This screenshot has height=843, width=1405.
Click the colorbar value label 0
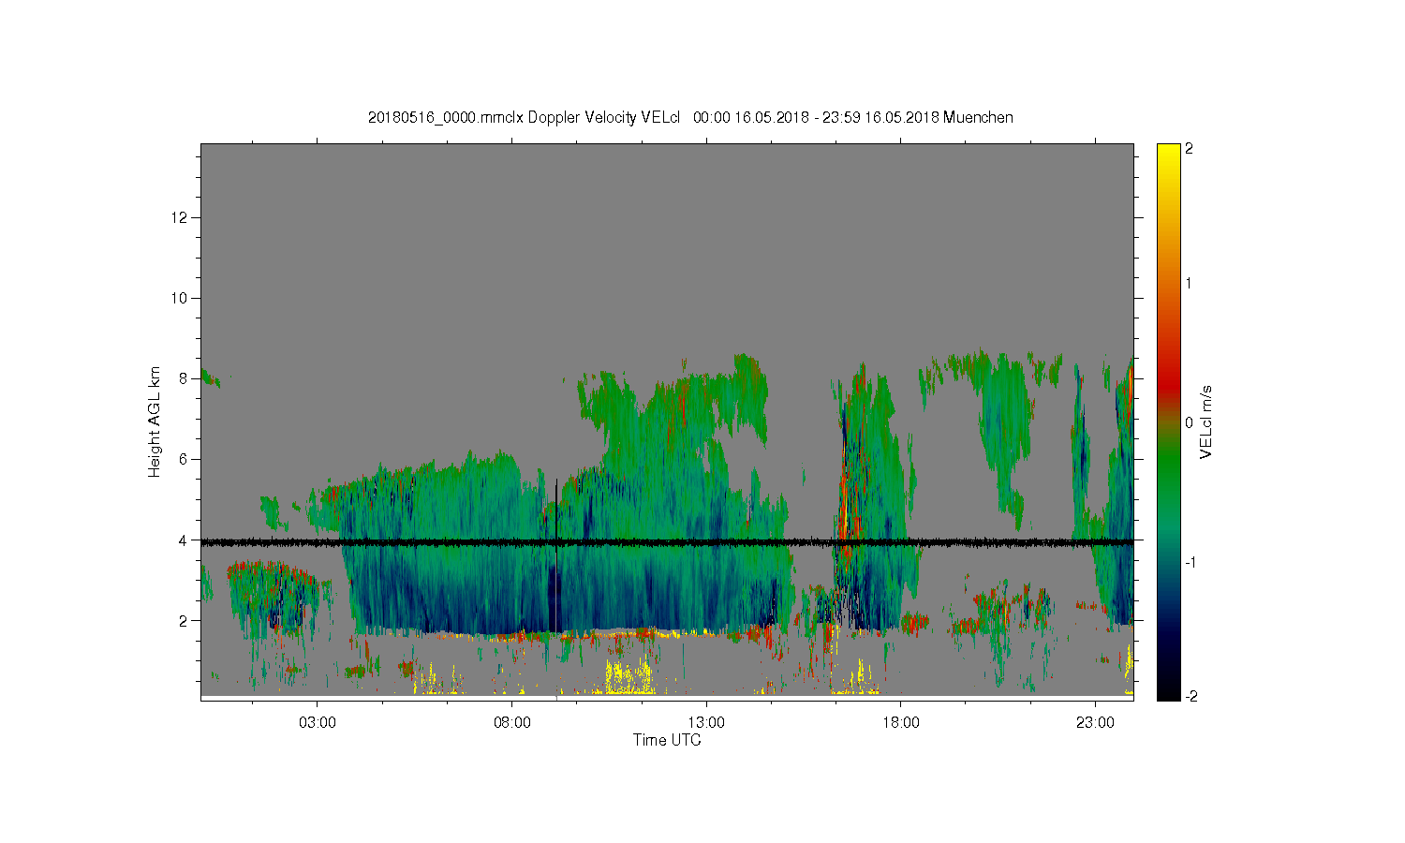(x=1189, y=422)
